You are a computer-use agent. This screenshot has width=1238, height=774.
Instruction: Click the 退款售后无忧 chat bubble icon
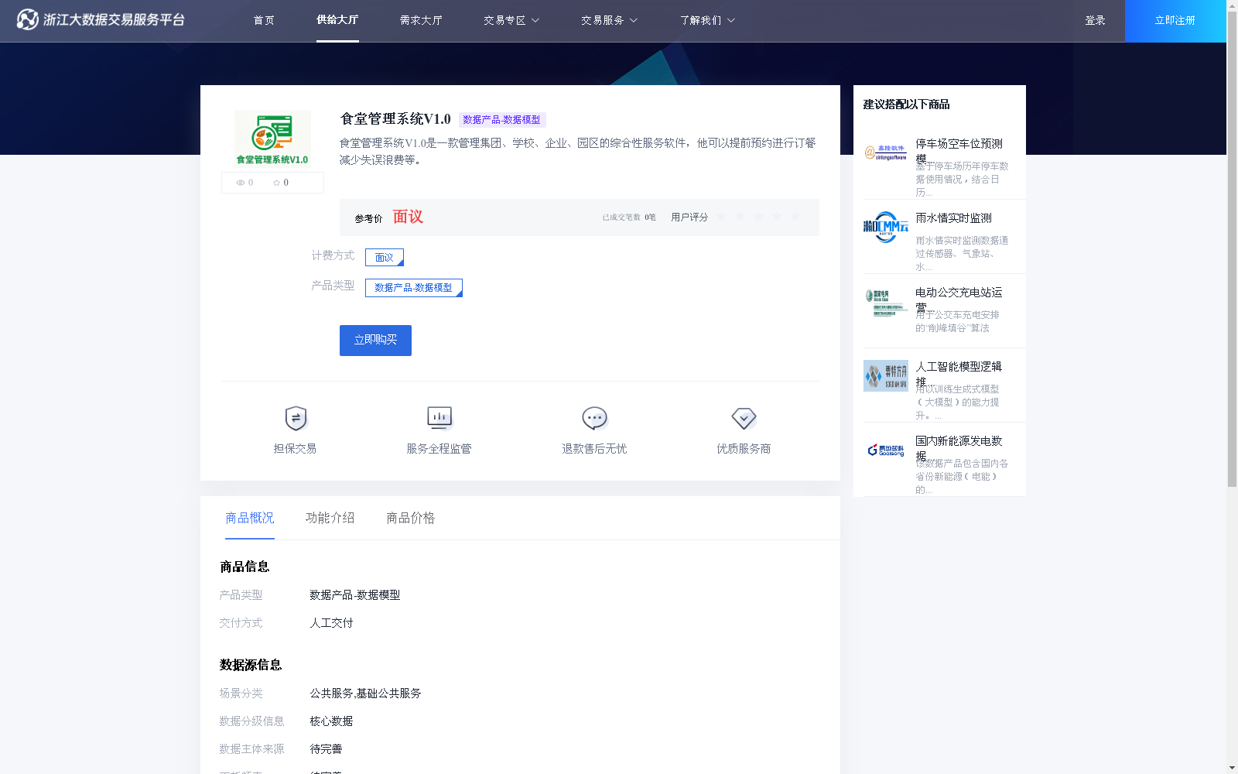click(593, 418)
